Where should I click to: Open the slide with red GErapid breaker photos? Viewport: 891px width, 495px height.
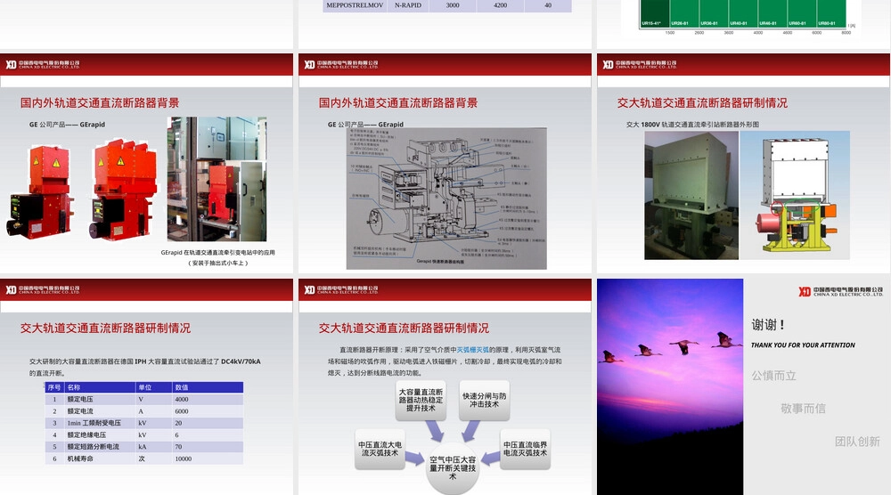pyautogui.click(x=147, y=164)
